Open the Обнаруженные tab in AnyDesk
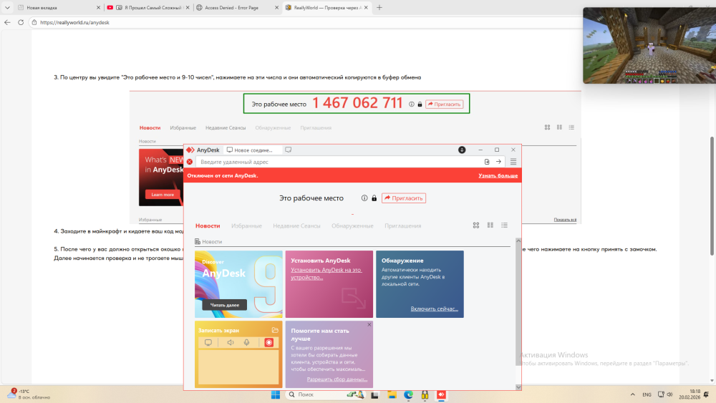 (352, 226)
